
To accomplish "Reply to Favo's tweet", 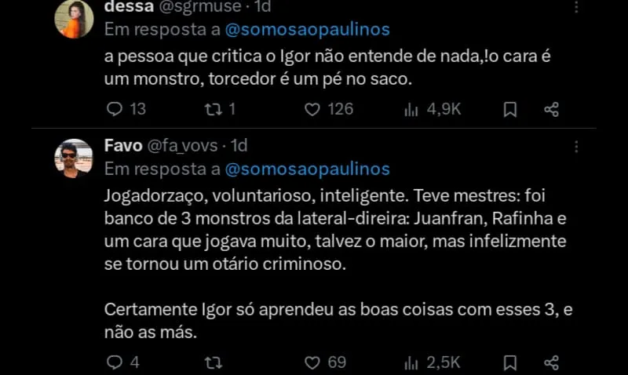I will pyautogui.click(x=115, y=362).
